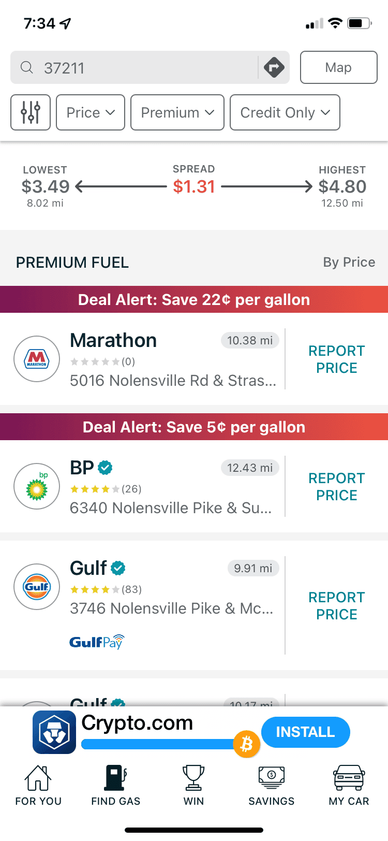Tap the Bitcoin coin icon in ad

247,744
